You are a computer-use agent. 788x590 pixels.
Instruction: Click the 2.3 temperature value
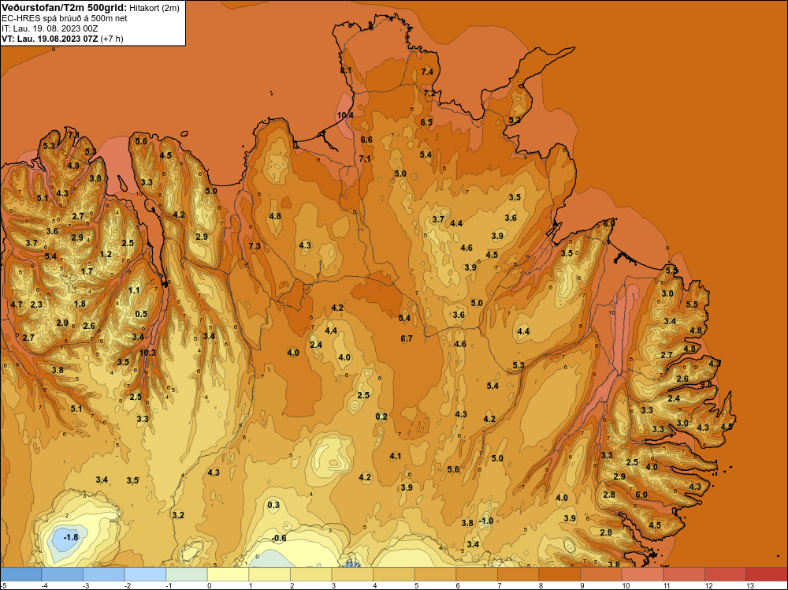[36, 304]
